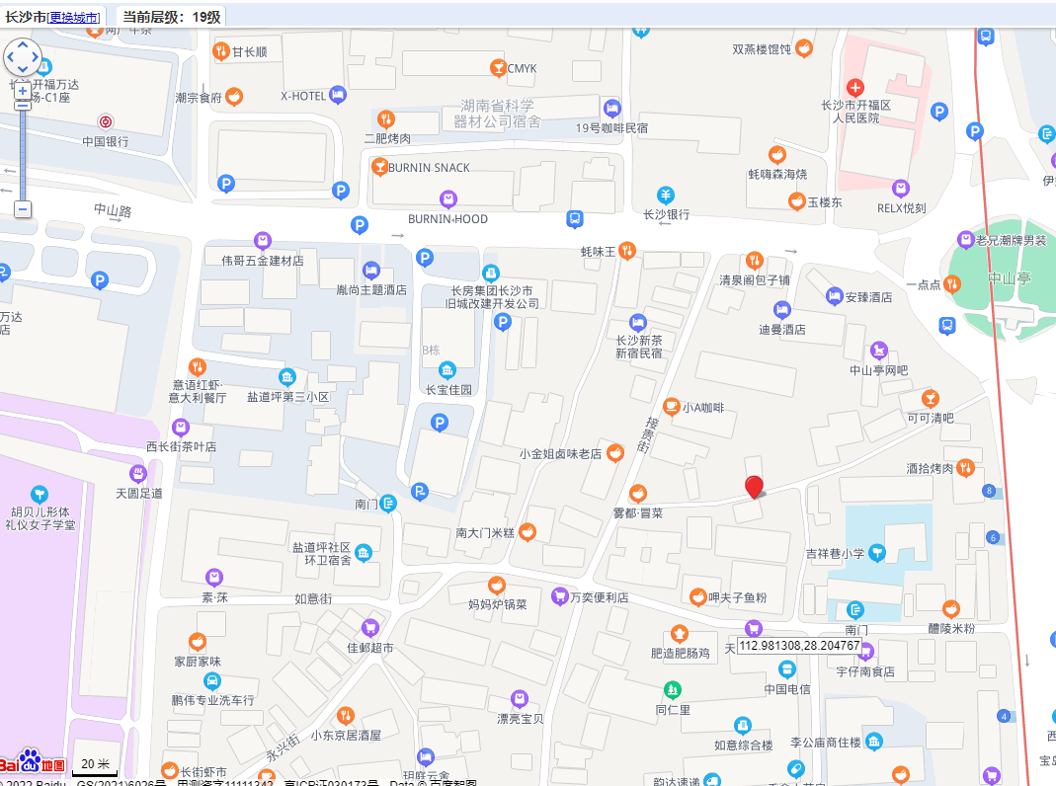Viewport: 1056px width, 786px height.
Task: Click the 同仁里 green residential icon
Action: (x=673, y=689)
